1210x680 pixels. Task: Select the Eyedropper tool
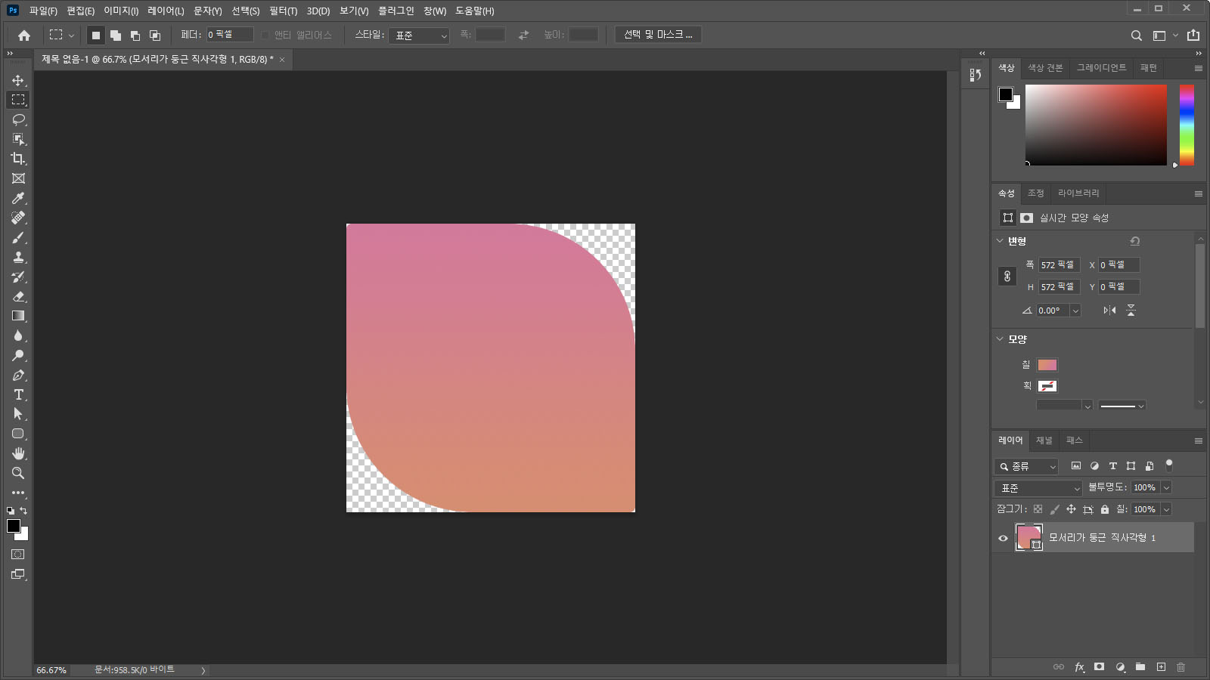pos(18,198)
